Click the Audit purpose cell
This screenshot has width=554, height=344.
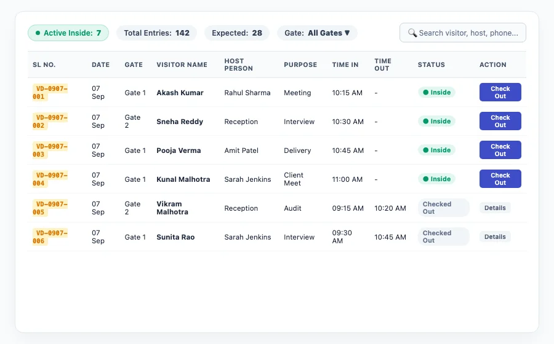[x=292, y=208]
